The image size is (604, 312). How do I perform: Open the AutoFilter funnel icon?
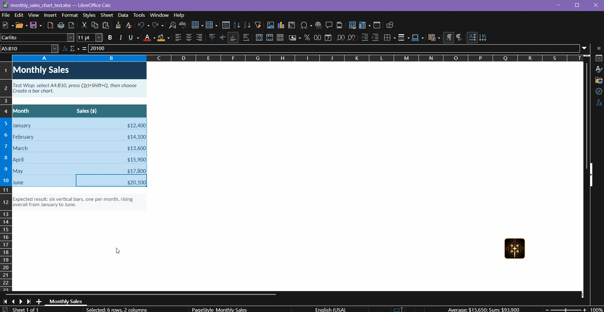pos(258,25)
